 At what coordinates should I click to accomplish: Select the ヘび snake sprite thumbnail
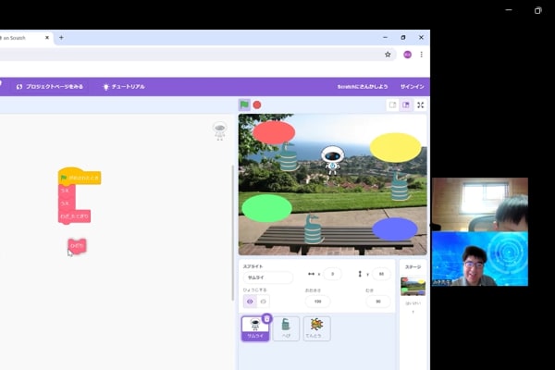[286, 327]
